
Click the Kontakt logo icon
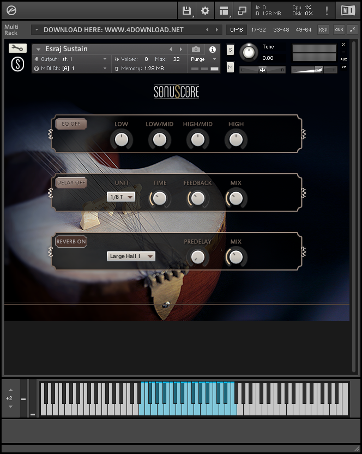coord(11,10)
